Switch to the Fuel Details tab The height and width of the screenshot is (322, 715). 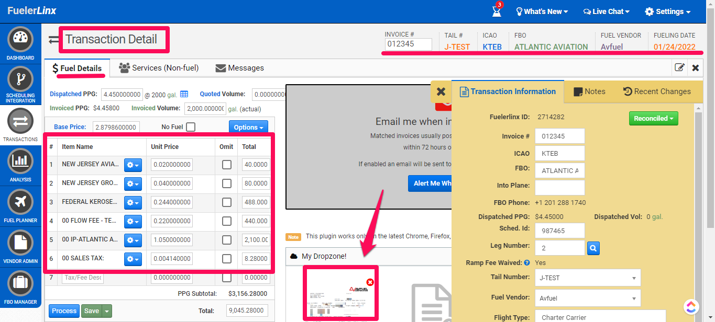click(x=77, y=68)
